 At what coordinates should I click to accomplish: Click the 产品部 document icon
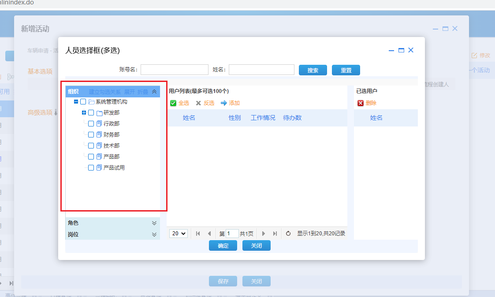(99, 156)
